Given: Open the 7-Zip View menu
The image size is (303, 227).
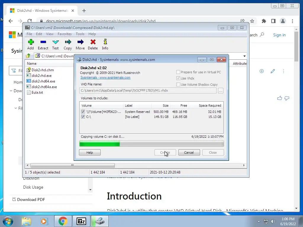Looking at the screenshot, I should coord(50,34).
